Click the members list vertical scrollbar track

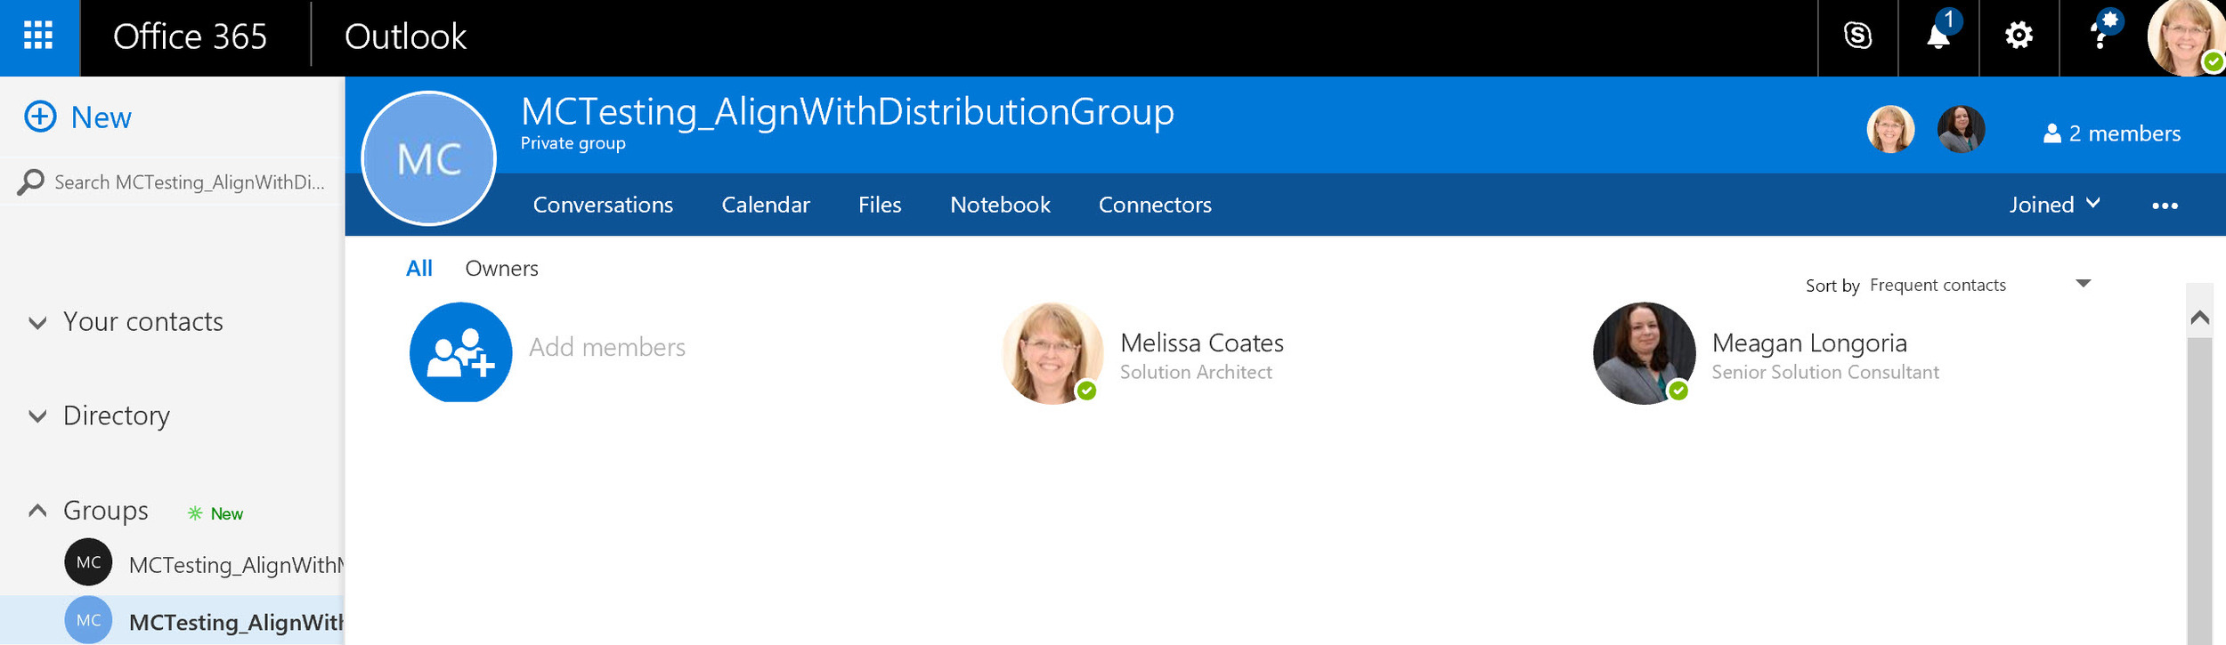(x=2199, y=489)
